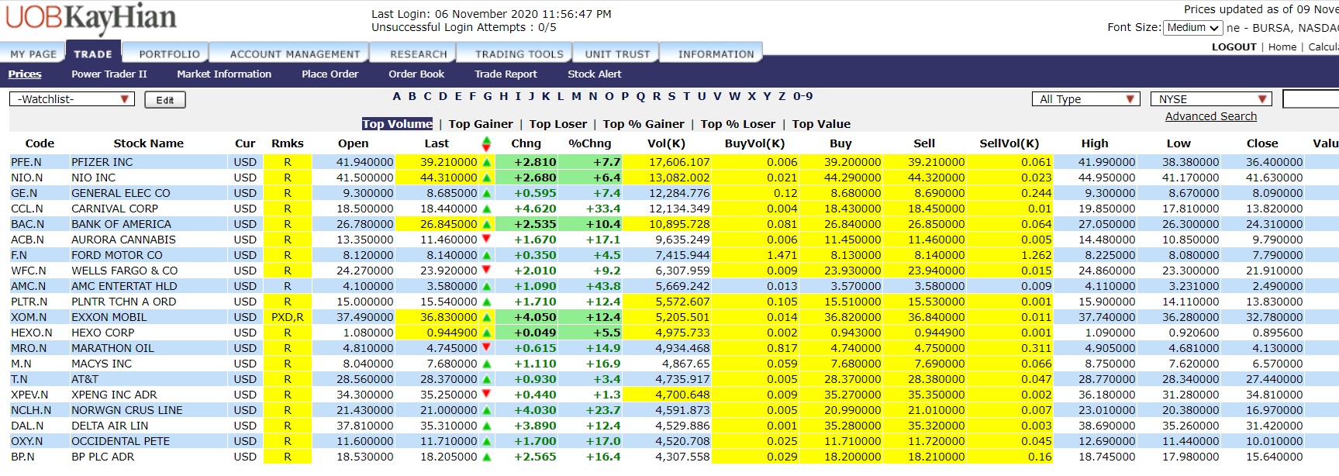Select Power Trader II submenu item

click(109, 74)
